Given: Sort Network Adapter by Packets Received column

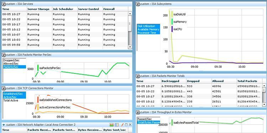Looking at the screenshot, I should click(40, 130).
